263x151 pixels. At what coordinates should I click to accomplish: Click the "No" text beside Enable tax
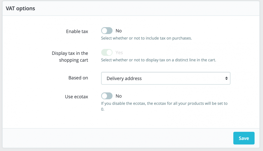[119, 31]
